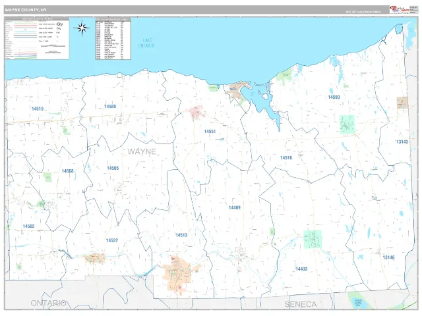
Task: Select ZIP code label 14590
Action: coord(334,97)
